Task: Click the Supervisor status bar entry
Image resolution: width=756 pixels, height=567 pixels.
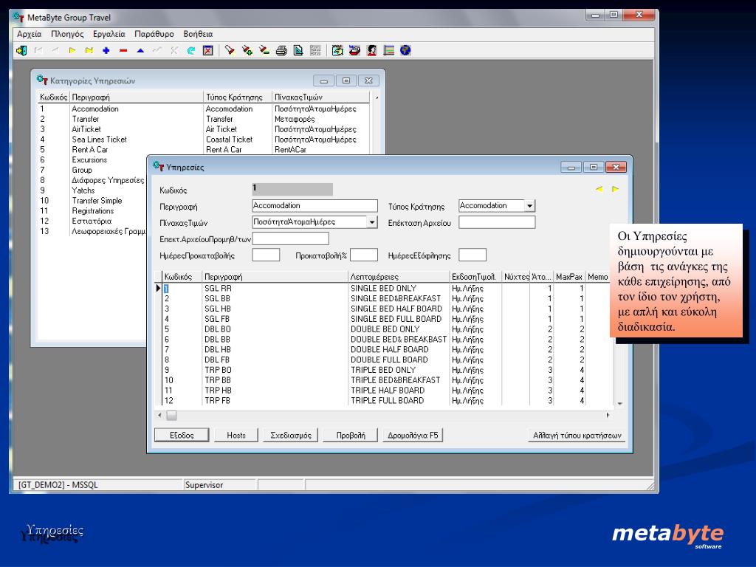Action: [220, 484]
